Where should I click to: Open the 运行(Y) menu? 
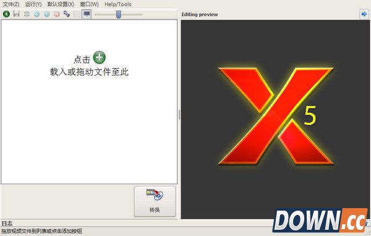(x=33, y=4)
